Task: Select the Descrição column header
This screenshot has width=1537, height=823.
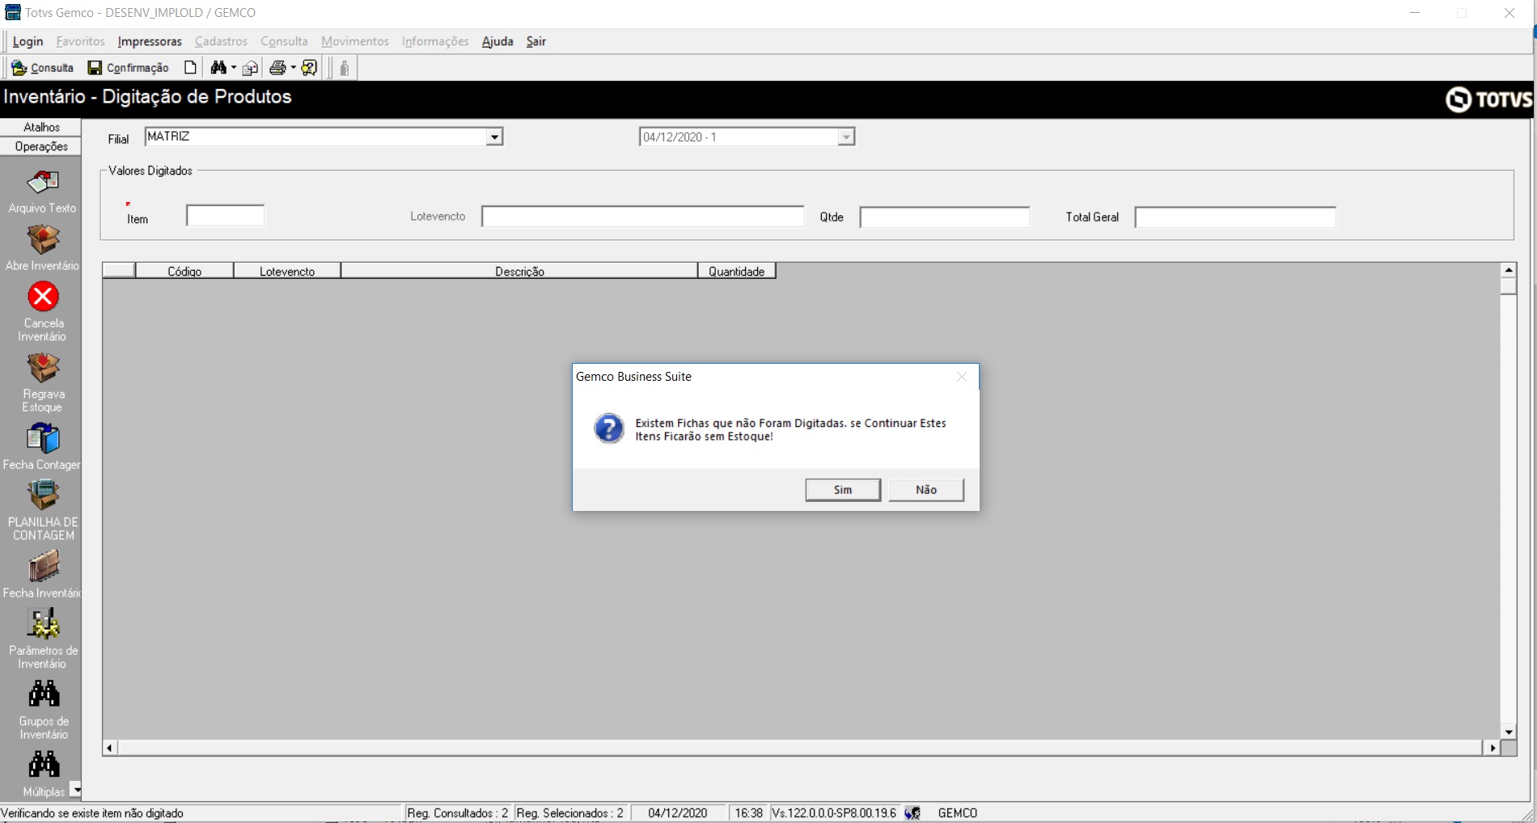Action: [x=519, y=271]
